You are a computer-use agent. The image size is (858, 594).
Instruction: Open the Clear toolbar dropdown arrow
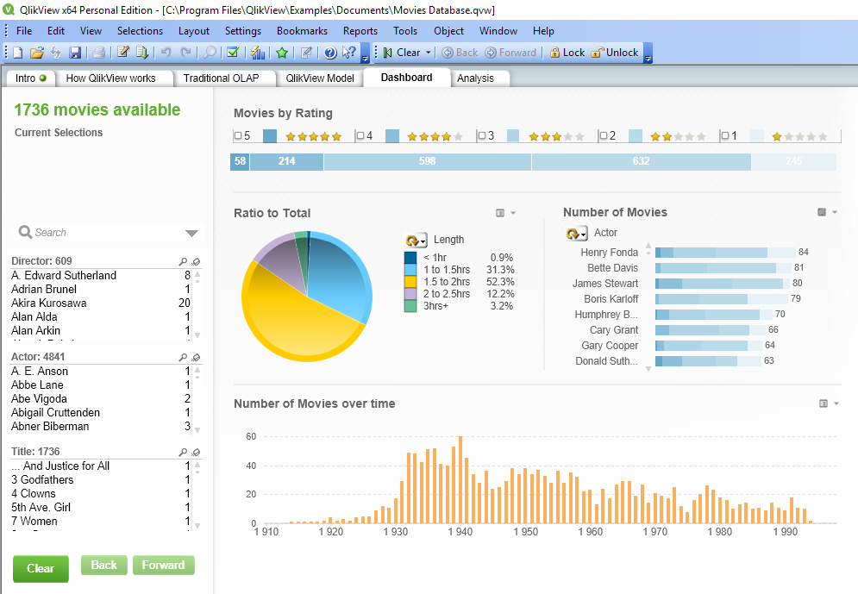coord(429,53)
